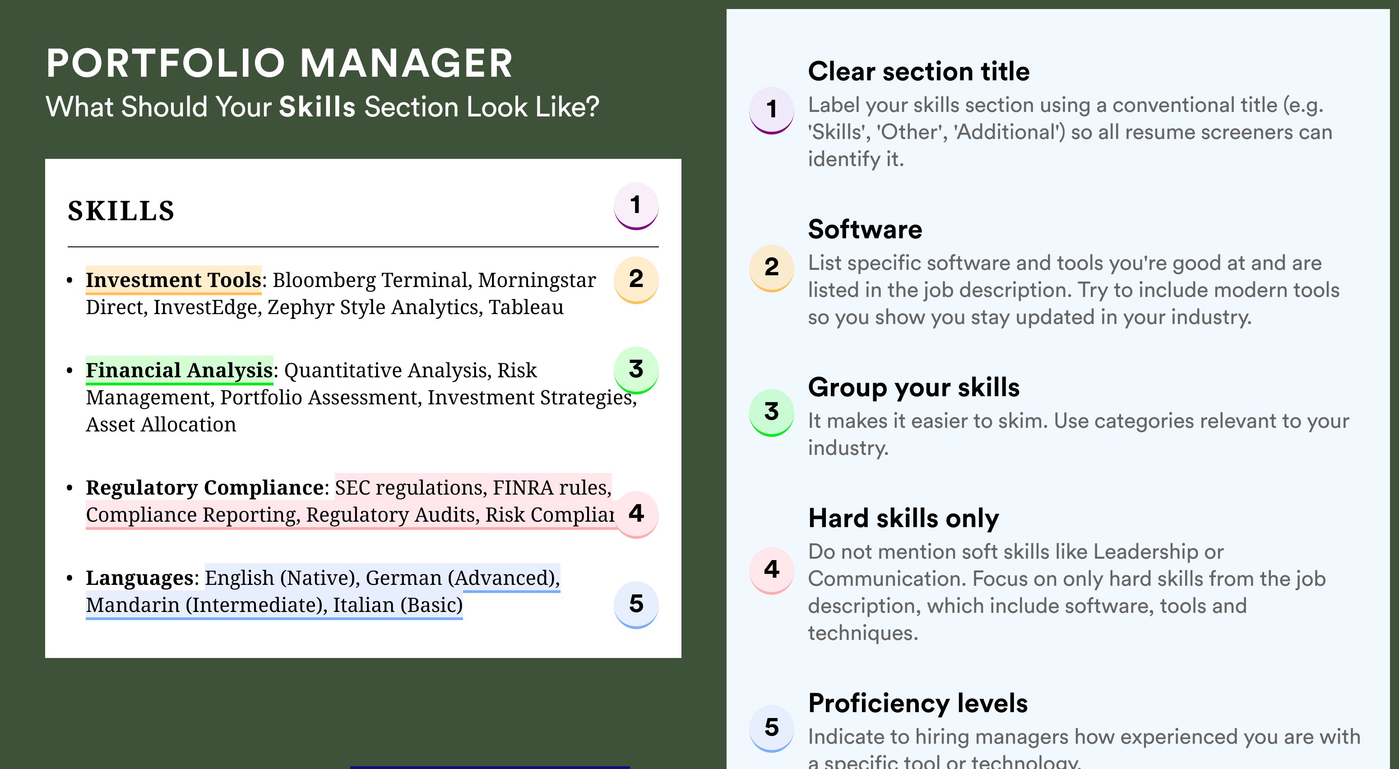Click the Software tip heading
The height and width of the screenshot is (769, 1399).
coord(865,230)
